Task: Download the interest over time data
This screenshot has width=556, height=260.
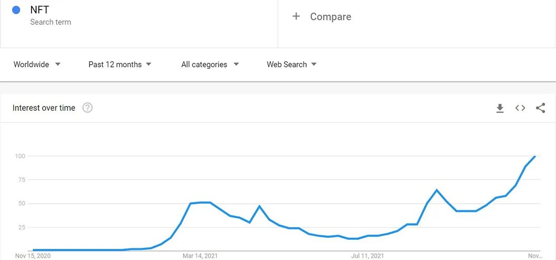Action: coord(500,108)
